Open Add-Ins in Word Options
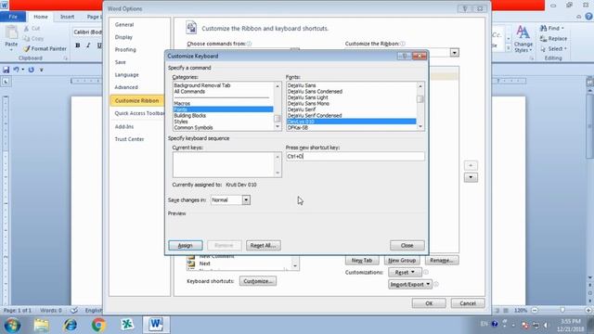Viewport: 594px width, 334px height. [x=123, y=126]
